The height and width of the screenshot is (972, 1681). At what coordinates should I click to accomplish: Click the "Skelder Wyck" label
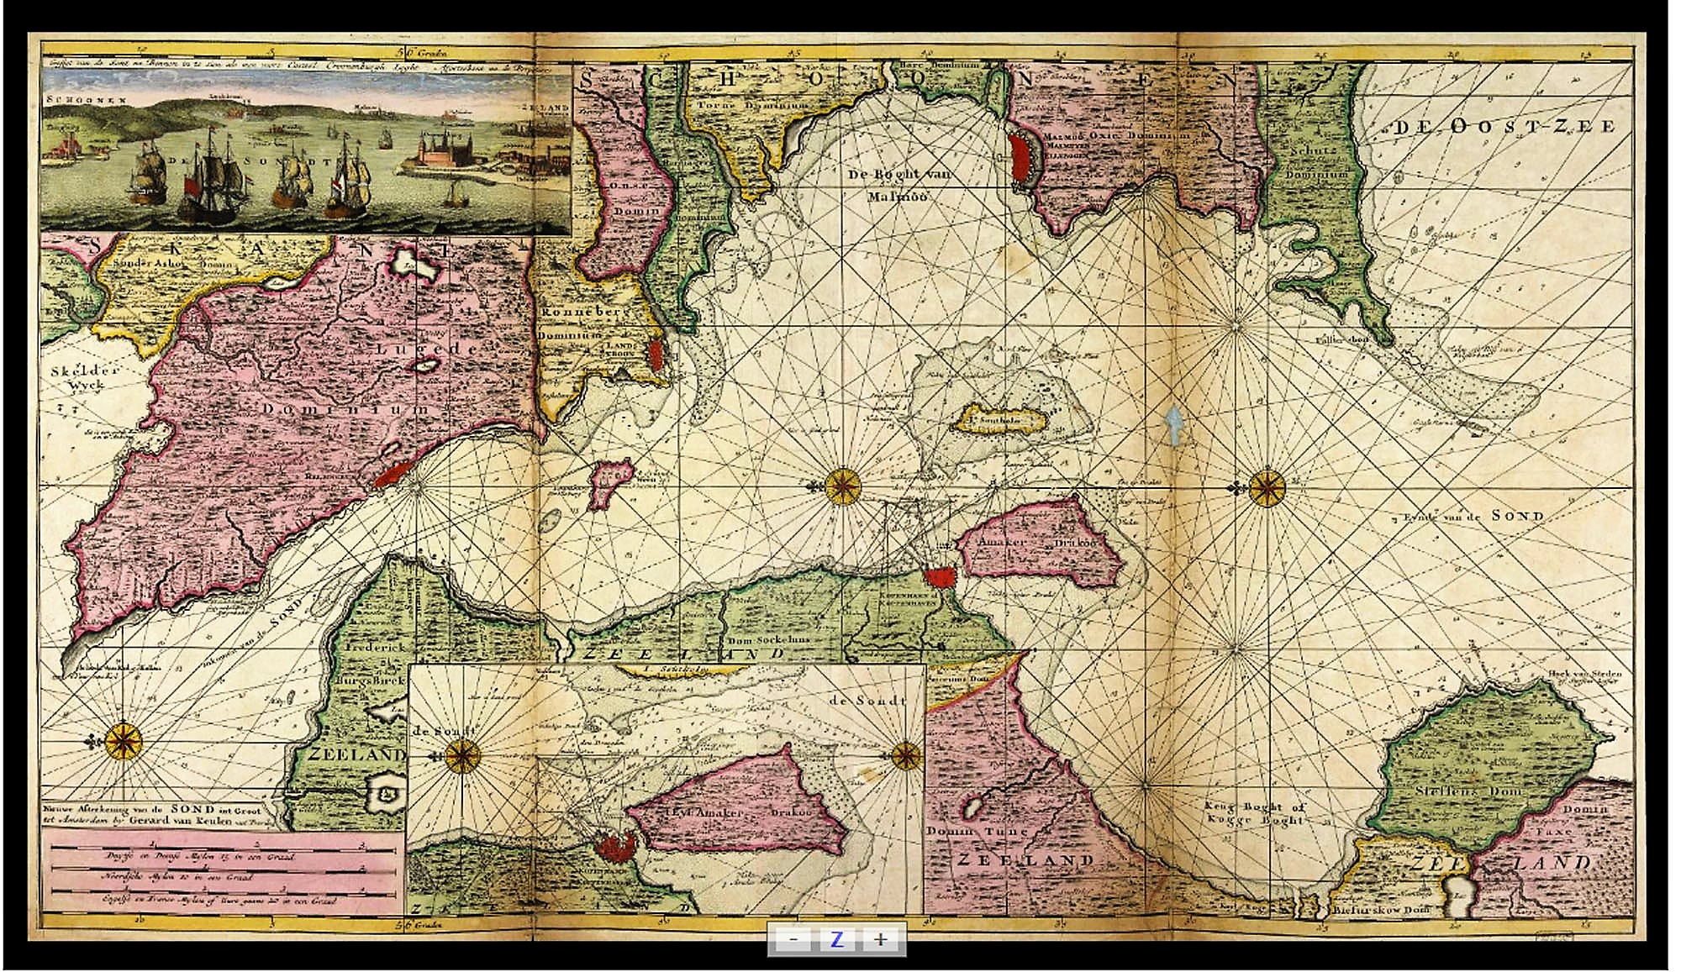[x=85, y=379]
